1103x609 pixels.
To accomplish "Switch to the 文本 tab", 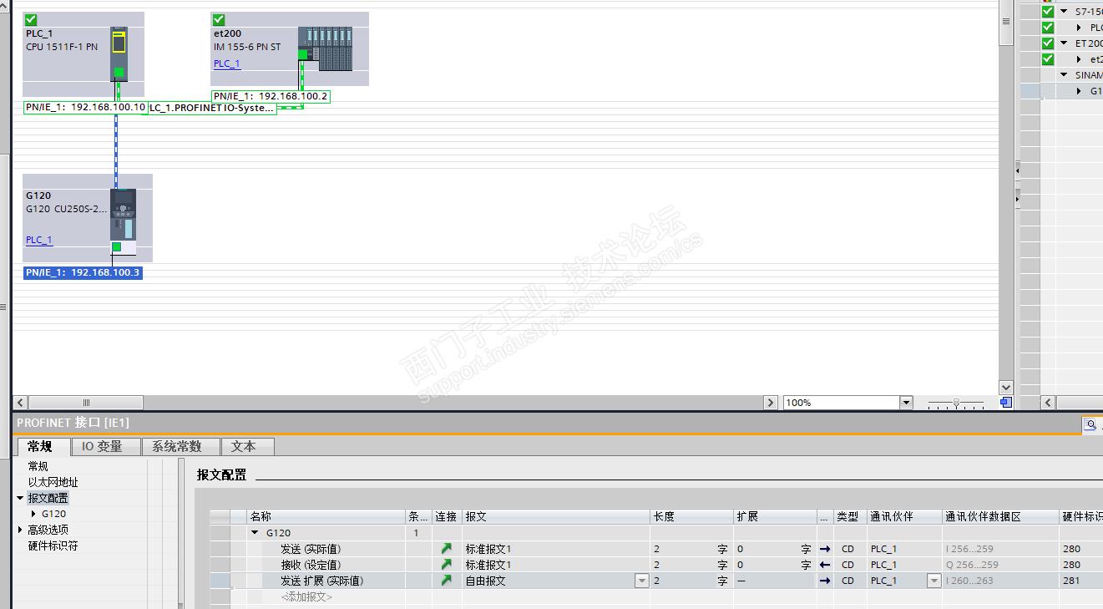I will (248, 447).
